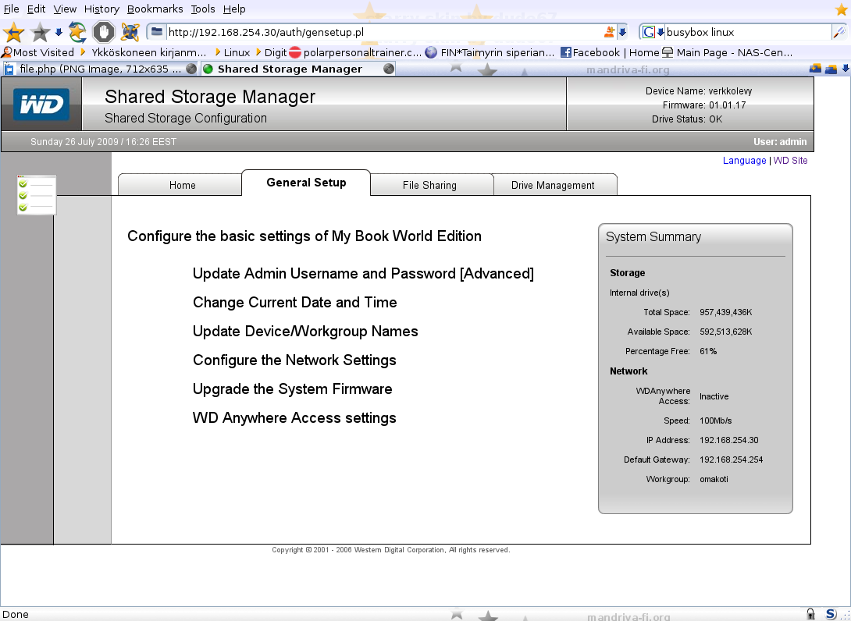Open the Google search engine selector
This screenshot has height=621, width=851.
[653, 32]
